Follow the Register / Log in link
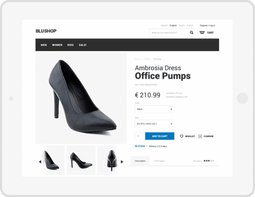The width and height of the screenshot is (255, 197). coord(207,26)
